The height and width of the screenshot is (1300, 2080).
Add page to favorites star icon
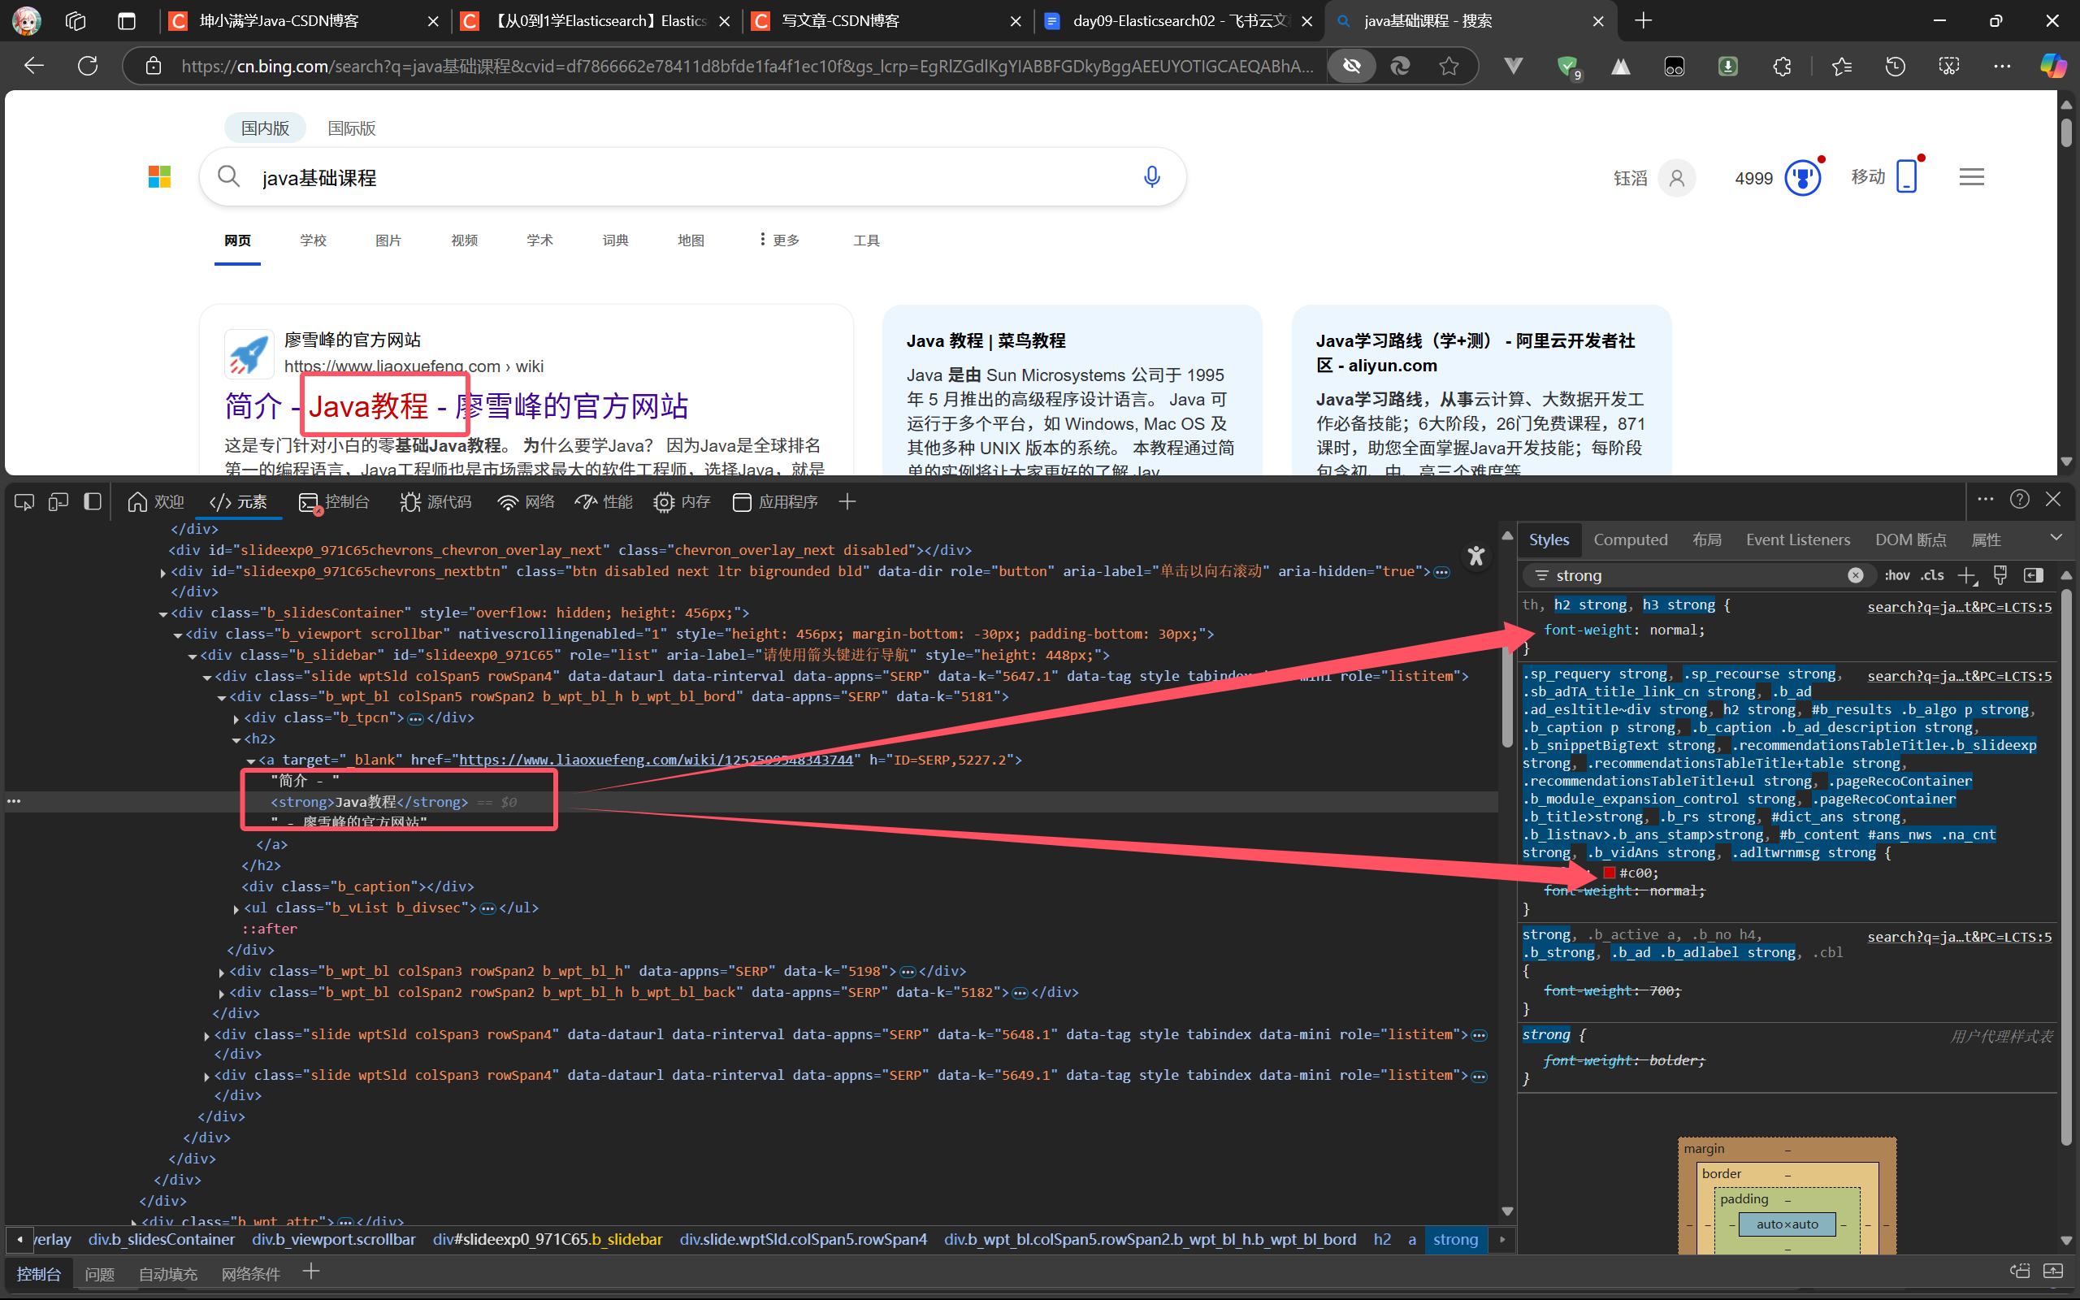(x=1449, y=66)
